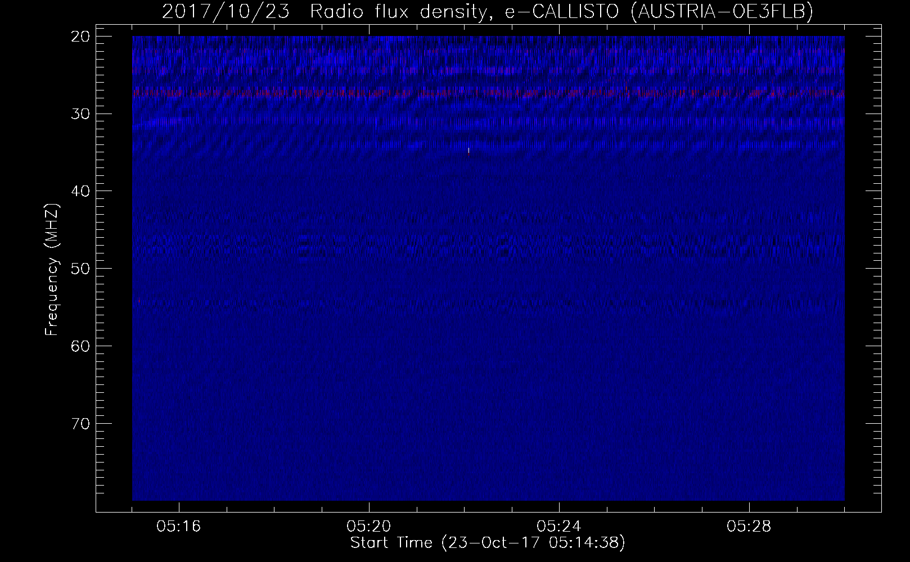The image size is (910, 562).
Task: Click the 05:20 time tick label
Action: pos(369,527)
